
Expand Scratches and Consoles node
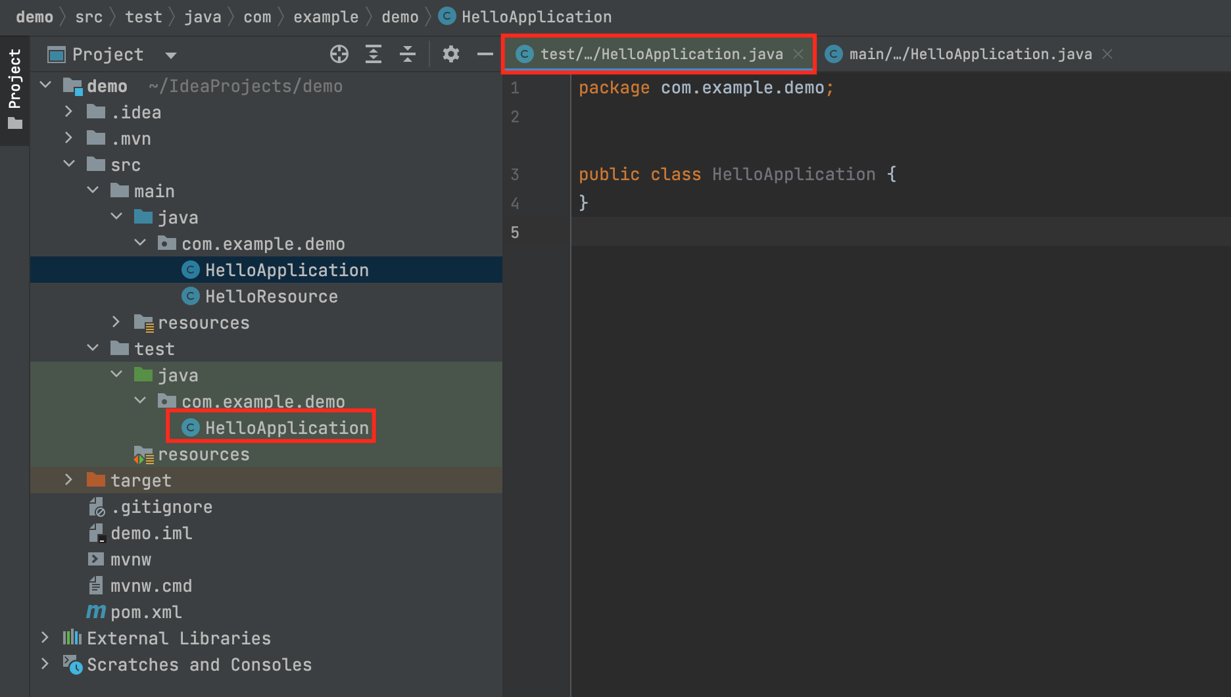45,663
